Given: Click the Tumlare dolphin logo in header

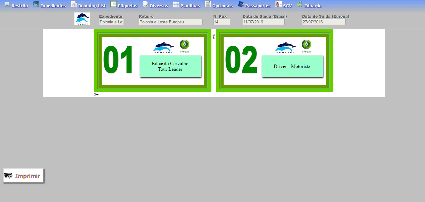Looking at the screenshot, I should (82, 19).
